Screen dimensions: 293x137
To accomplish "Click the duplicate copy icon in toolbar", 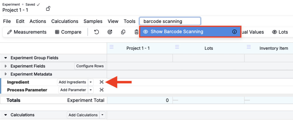I will [123, 32].
